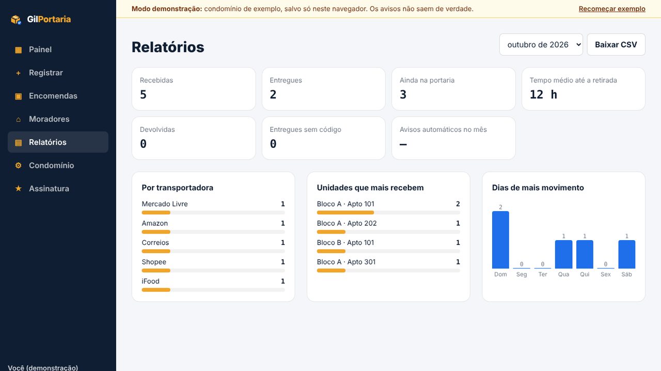The height and width of the screenshot is (371, 661).
Task: Click the Amazon carrier label
Action: coord(155,223)
